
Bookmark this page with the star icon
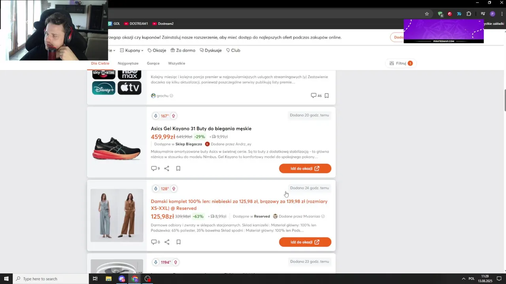pos(427,14)
